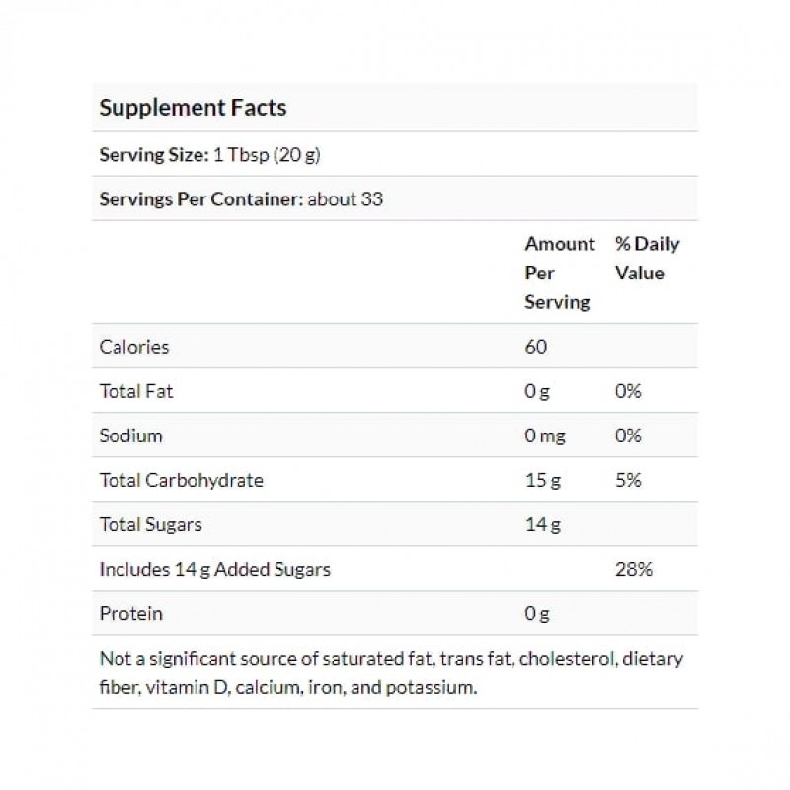Click the Protein row label
The width and height of the screenshot is (790, 790).
pos(130,613)
